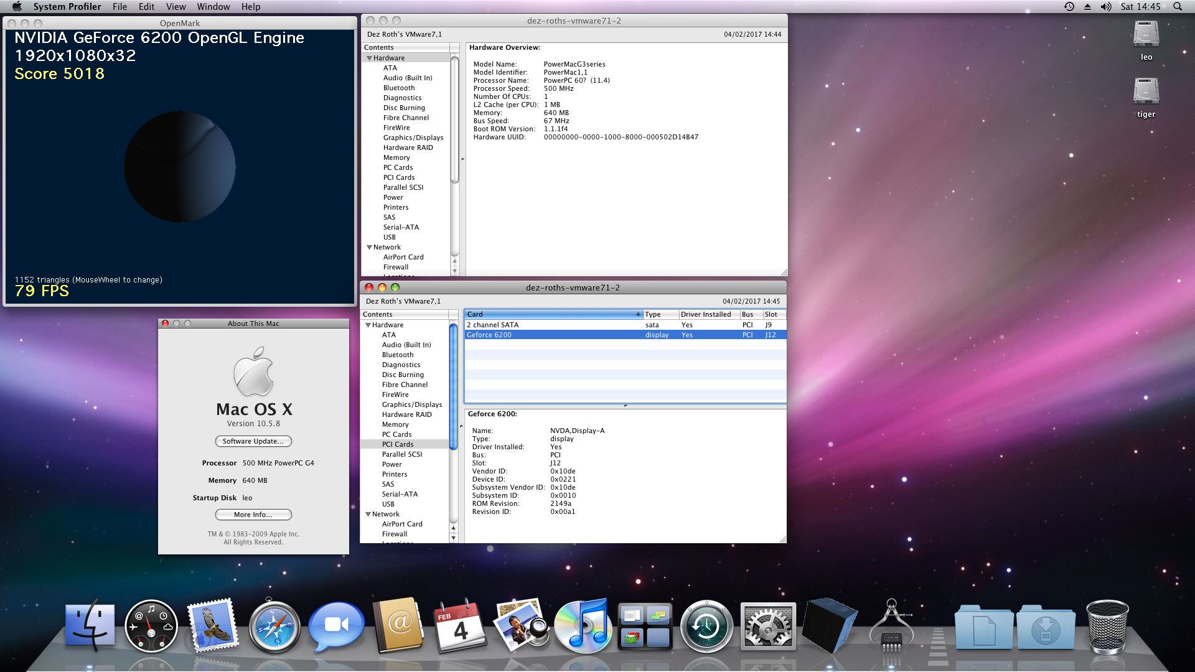Open the System Profiler application menu
Screen dimensions: 1195x672
(67, 6)
